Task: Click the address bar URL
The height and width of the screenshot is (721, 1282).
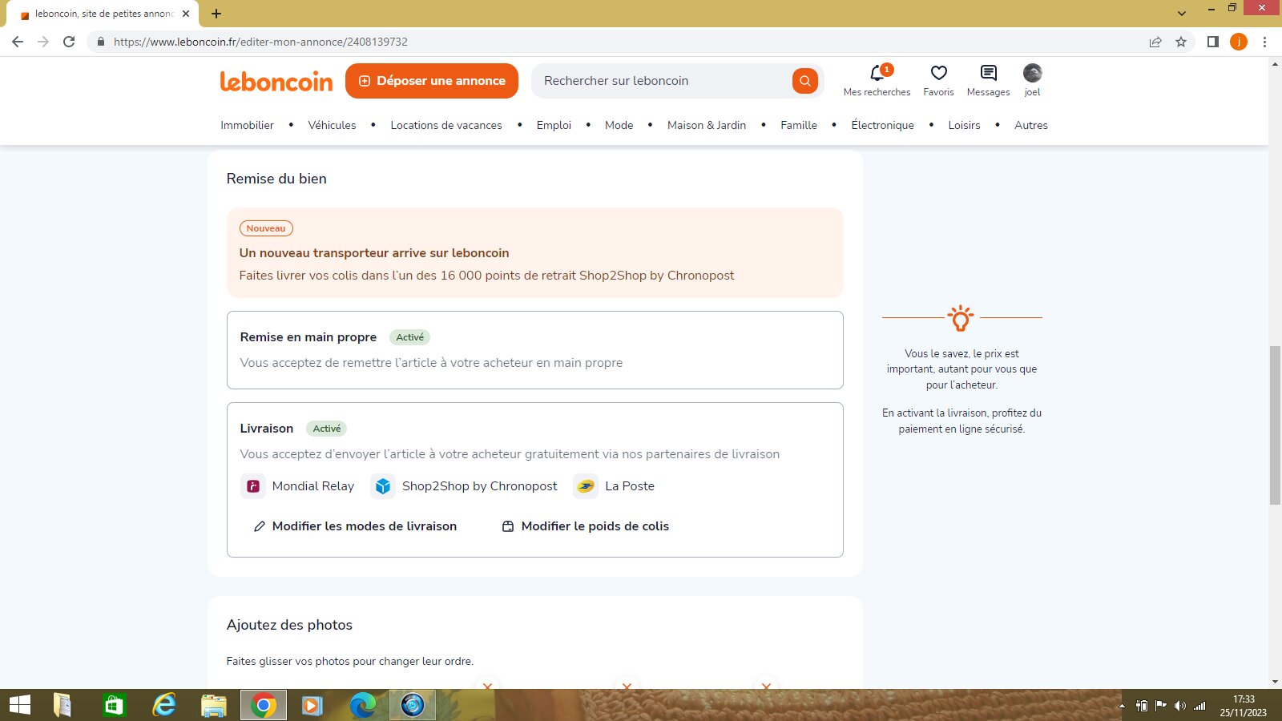Action: 260,42
